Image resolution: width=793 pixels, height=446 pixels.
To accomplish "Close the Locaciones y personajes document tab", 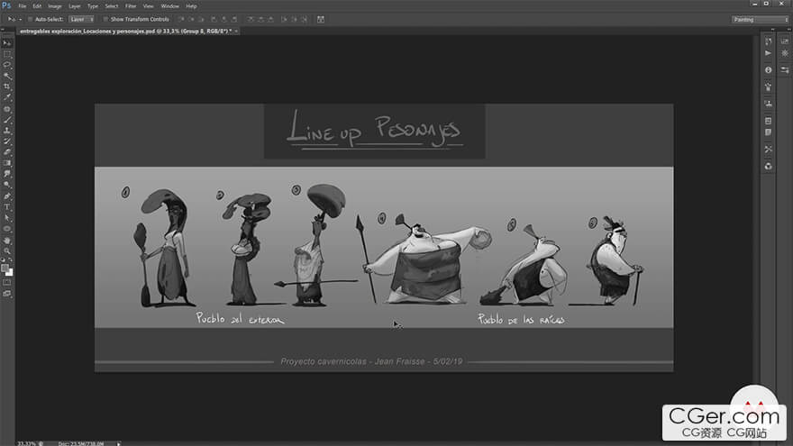I will [236, 31].
